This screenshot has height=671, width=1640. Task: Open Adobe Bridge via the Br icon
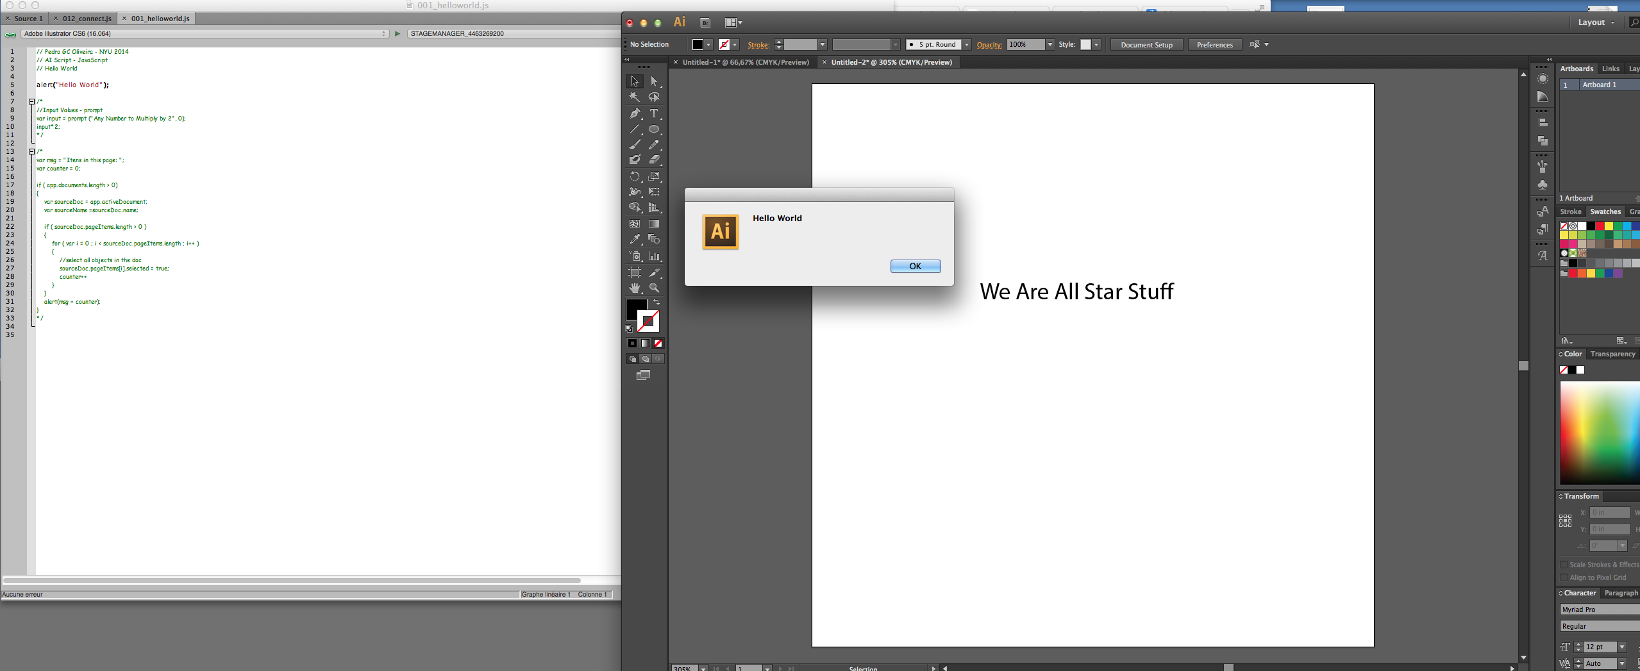click(x=705, y=22)
